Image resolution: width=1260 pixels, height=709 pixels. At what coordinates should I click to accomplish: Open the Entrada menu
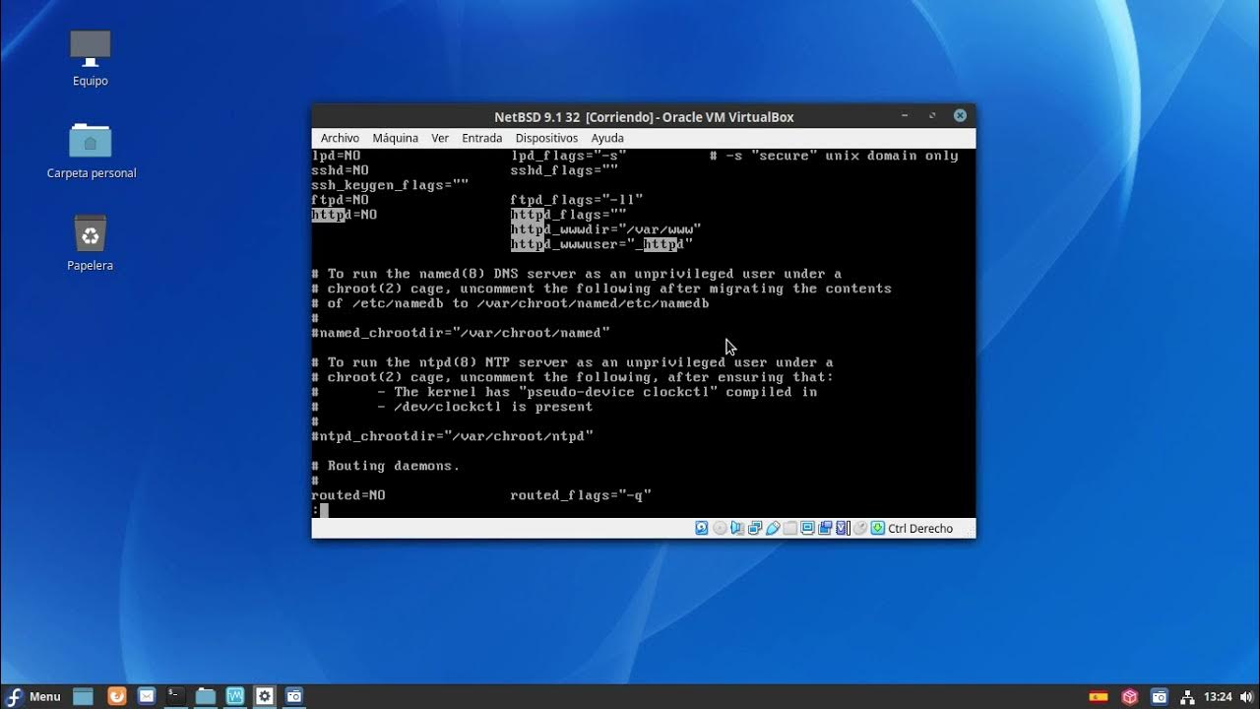tap(481, 138)
